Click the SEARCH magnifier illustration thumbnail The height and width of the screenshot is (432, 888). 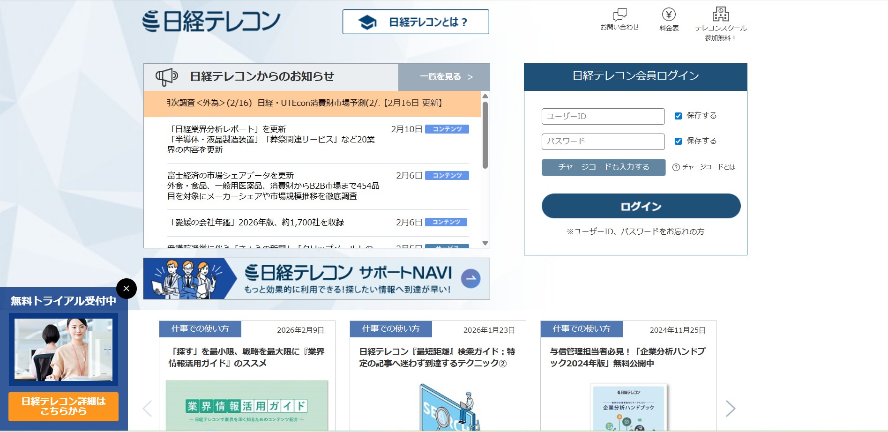tap(449, 407)
